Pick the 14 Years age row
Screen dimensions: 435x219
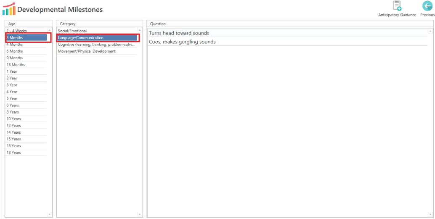[26, 132]
